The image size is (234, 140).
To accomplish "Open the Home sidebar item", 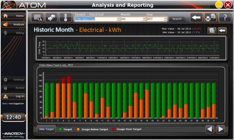I will (x=14, y=16).
